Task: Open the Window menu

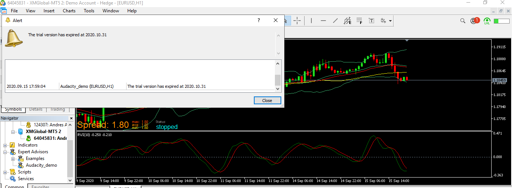Action: click(111, 11)
